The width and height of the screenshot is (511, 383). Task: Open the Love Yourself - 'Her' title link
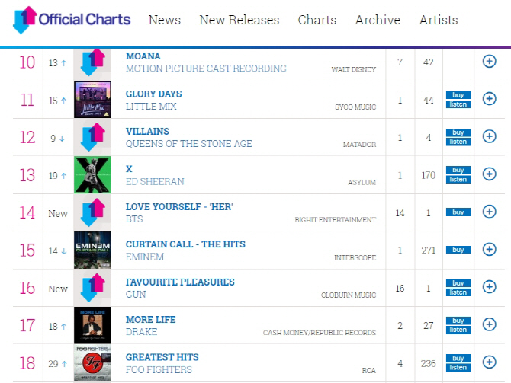(x=179, y=207)
